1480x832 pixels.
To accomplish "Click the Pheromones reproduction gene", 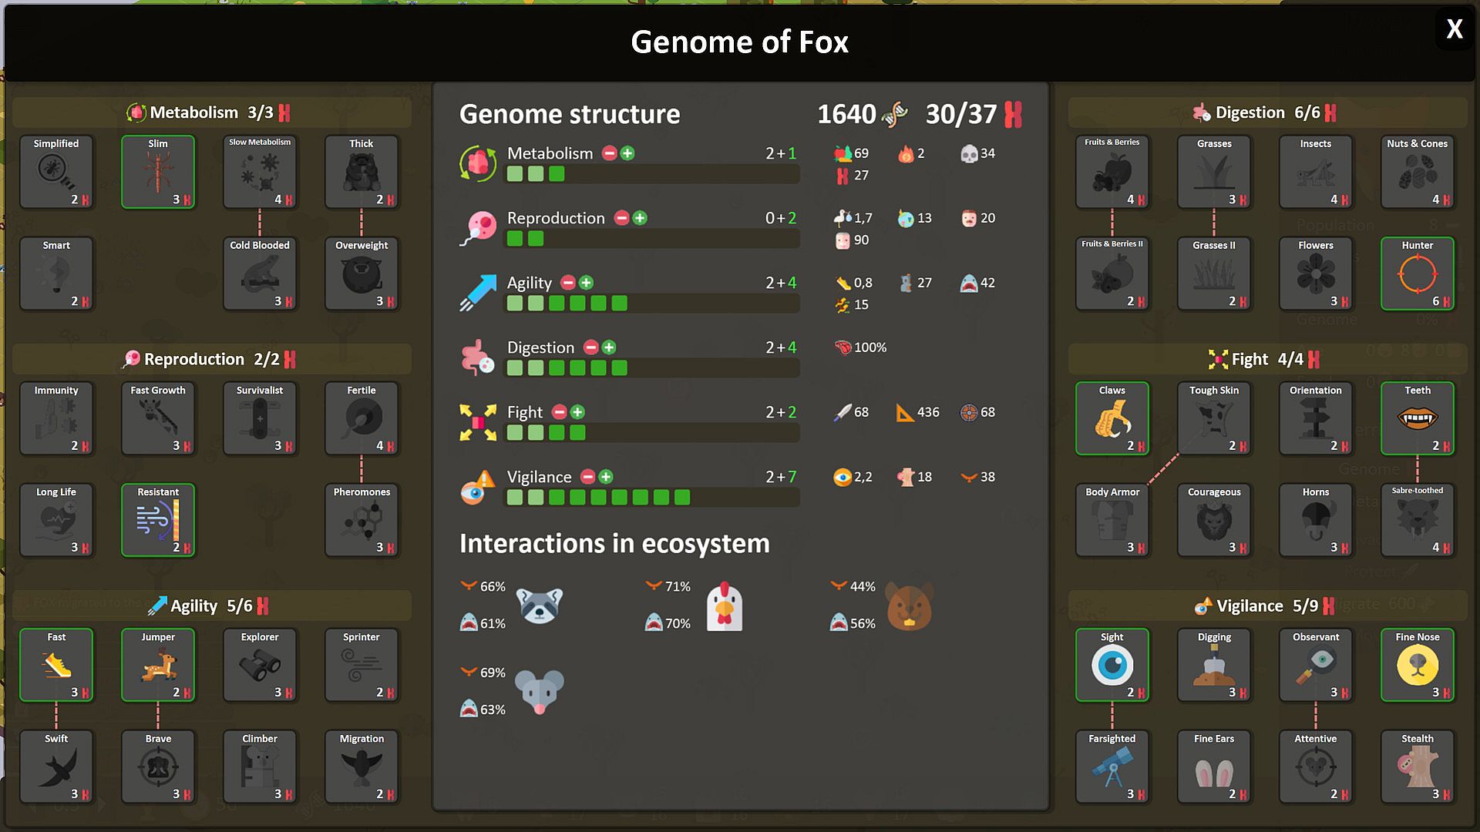I will click(x=362, y=520).
